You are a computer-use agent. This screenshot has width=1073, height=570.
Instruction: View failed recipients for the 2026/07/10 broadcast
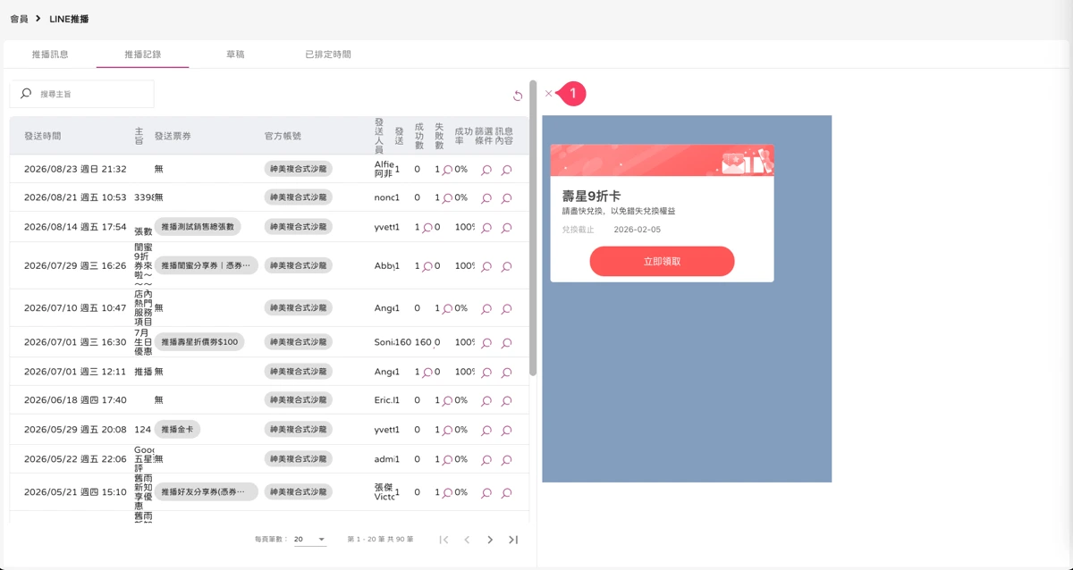coord(447,309)
